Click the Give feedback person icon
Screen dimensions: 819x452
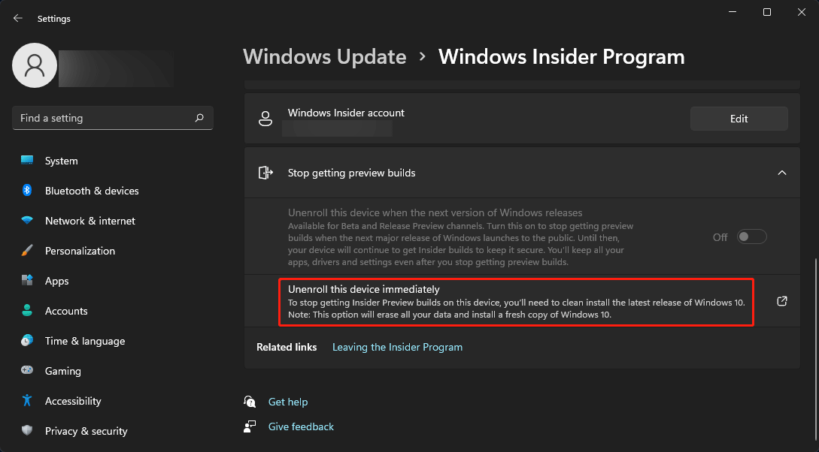(250, 426)
